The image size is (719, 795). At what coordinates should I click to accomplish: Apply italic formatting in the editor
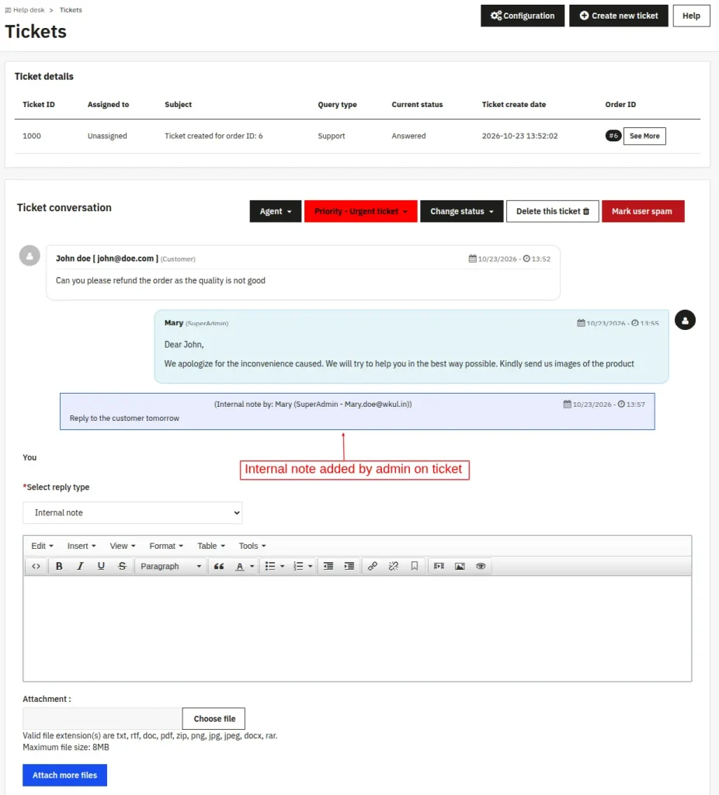(80, 566)
